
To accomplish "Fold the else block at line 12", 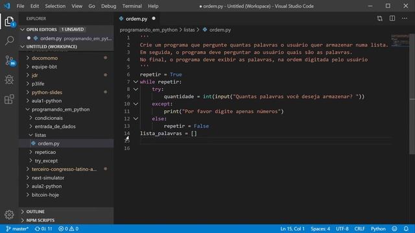I will [136, 119].
